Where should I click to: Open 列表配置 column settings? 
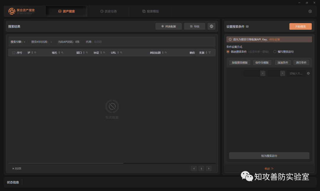click(x=169, y=26)
